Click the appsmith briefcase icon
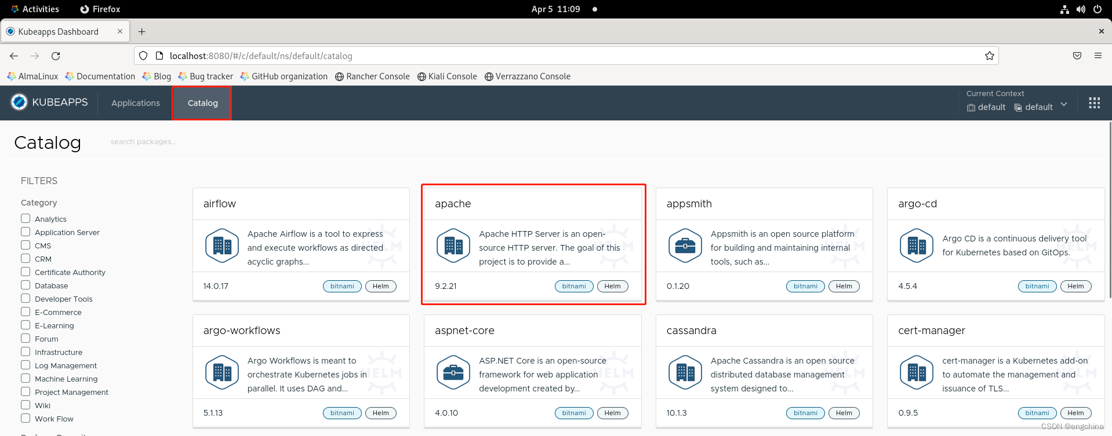The image size is (1112, 436). point(685,246)
